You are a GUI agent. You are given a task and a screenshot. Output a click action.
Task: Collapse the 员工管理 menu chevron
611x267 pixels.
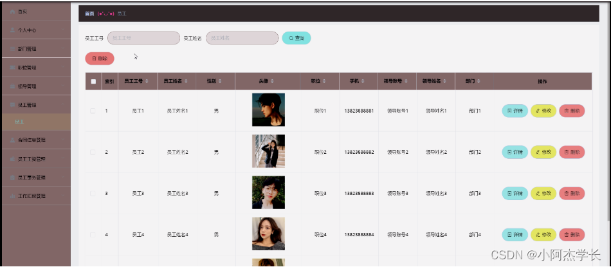click(63, 104)
